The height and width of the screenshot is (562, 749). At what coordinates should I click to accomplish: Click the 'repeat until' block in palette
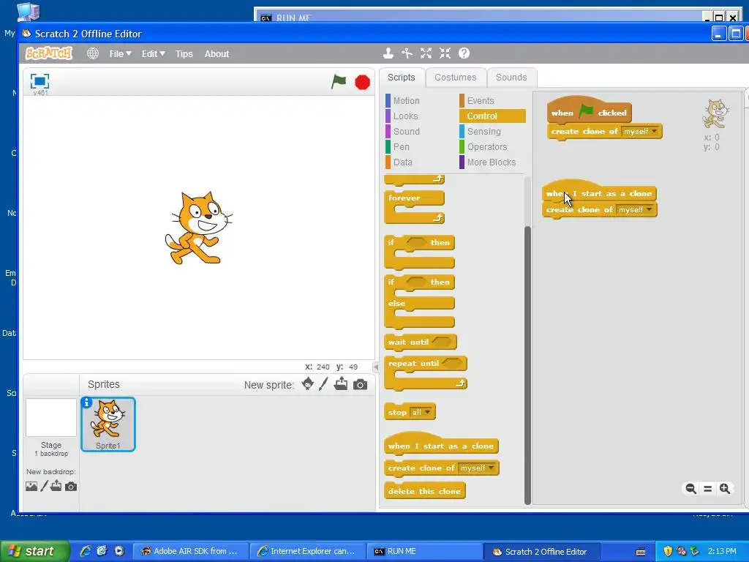[x=414, y=363]
